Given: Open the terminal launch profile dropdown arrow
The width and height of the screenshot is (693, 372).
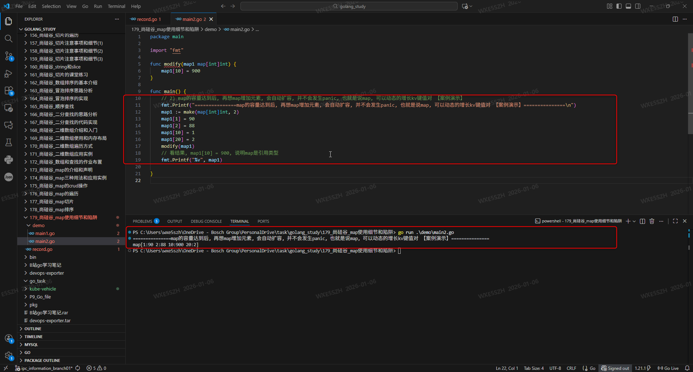Looking at the screenshot, I should (634, 221).
